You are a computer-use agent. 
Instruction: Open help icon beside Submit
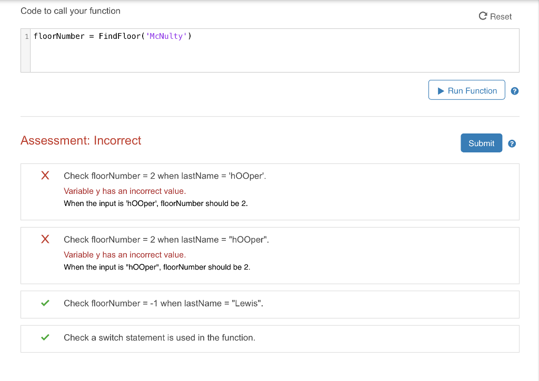(x=512, y=143)
